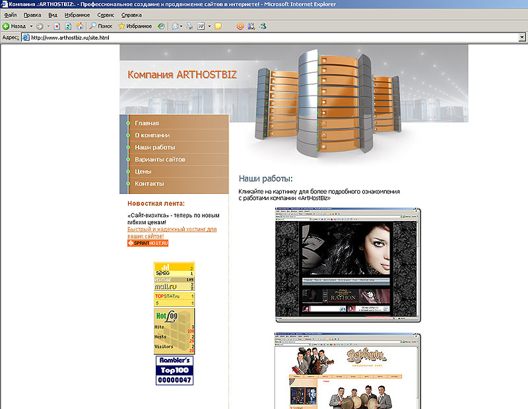Click the Messenger people toolbar icon
528x409 pixels.
pyautogui.click(x=251, y=26)
